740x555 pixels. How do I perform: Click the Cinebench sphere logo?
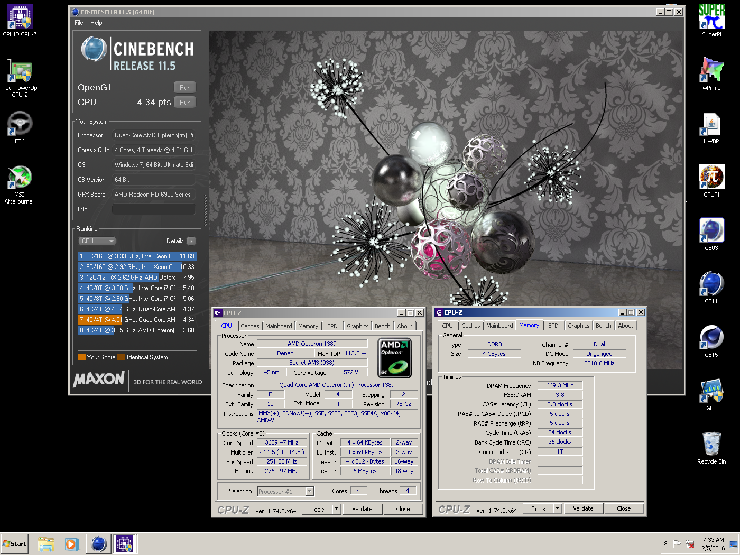click(x=94, y=50)
